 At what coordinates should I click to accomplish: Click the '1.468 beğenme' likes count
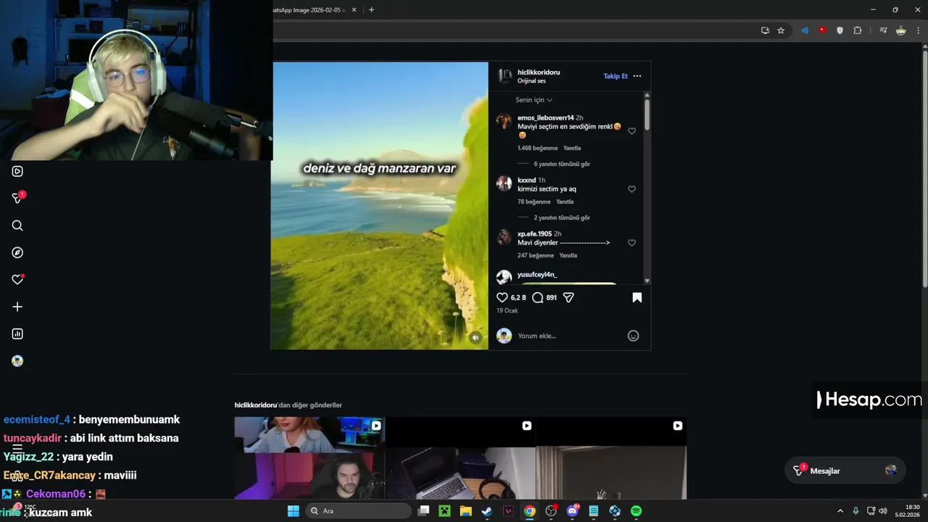pos(537,148)
